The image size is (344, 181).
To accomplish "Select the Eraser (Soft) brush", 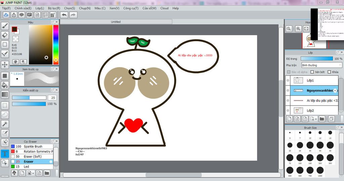I will (32, 157).
